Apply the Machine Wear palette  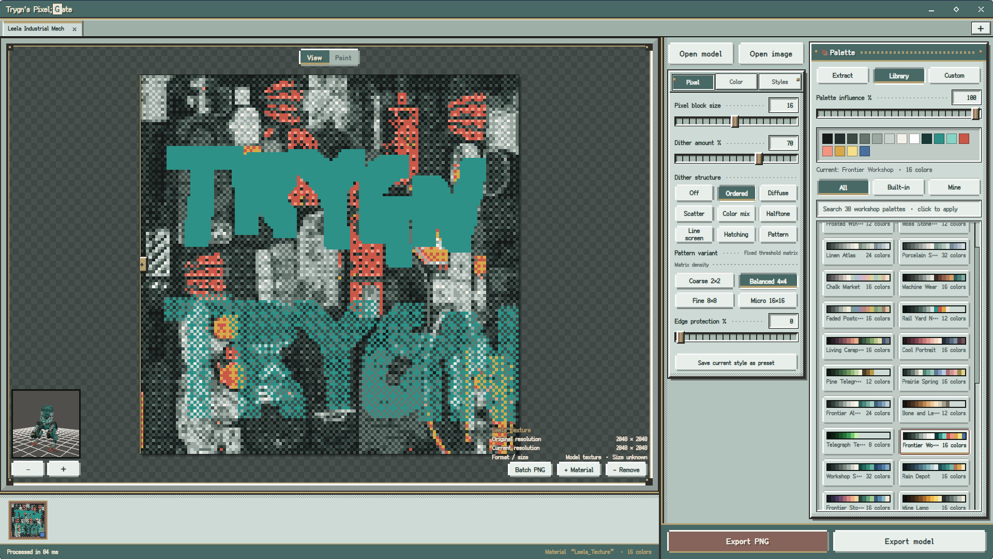934,283
